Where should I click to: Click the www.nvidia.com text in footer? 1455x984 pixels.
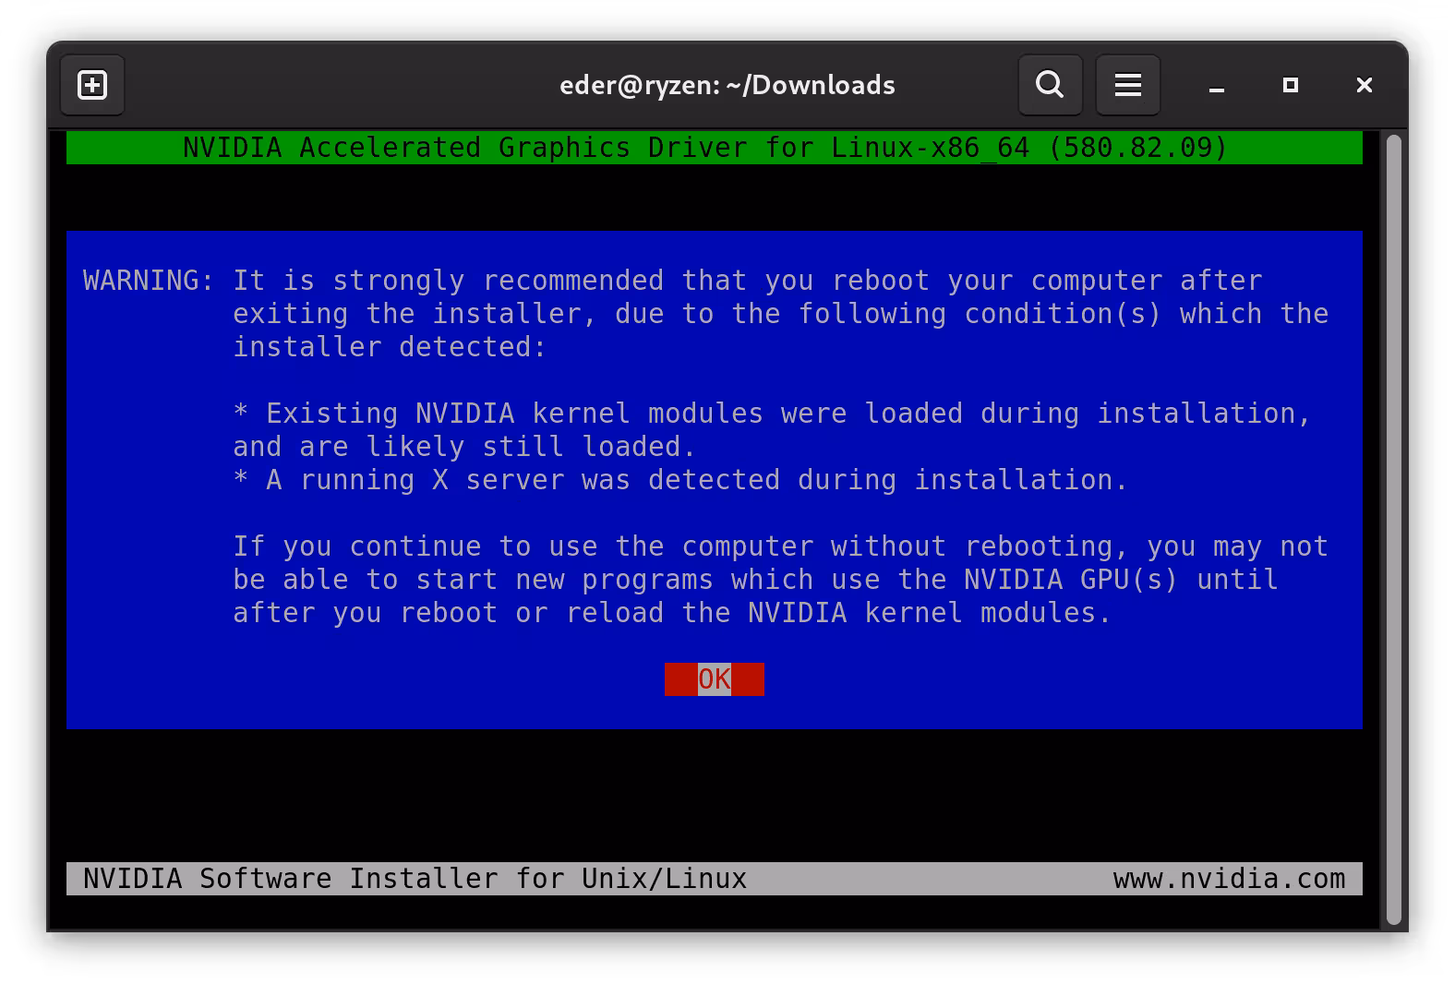click(1229, 879)
